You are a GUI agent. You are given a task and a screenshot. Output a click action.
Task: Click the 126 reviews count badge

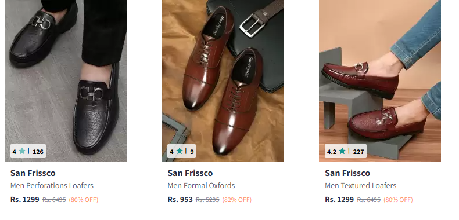38,152
